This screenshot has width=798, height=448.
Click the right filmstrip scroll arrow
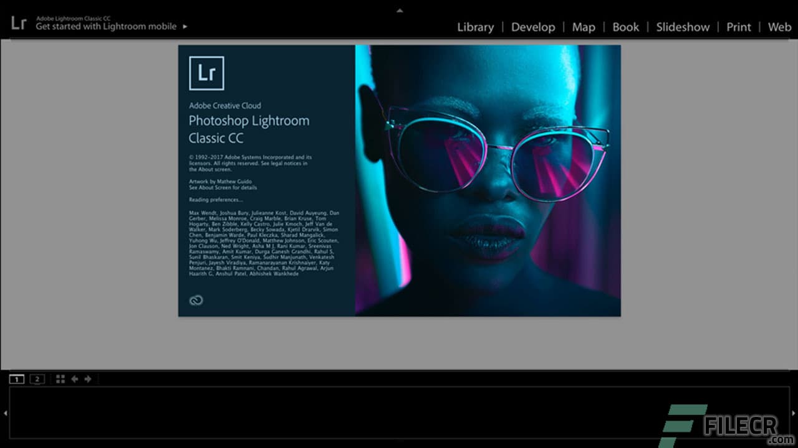(795, 412)
